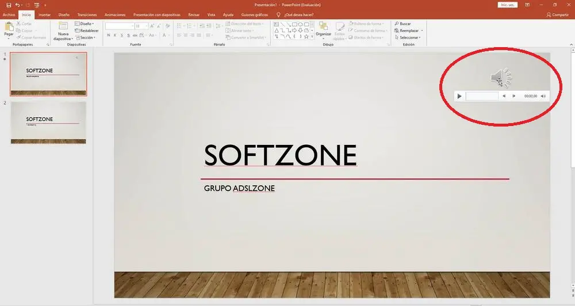This screenshot has height=306, width=575.
Task: Collapse the ribbon with the chevron
Action: (572, 44)
